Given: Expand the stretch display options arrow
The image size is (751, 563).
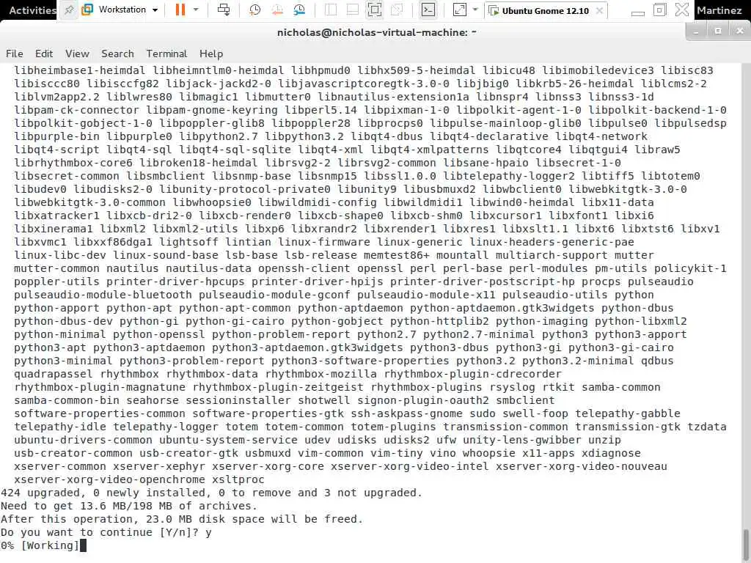Looking at the screenshot, I should pos(475,10).
